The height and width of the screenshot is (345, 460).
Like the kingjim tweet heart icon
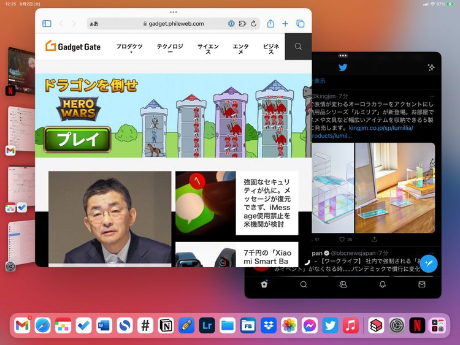pos(342,240)
